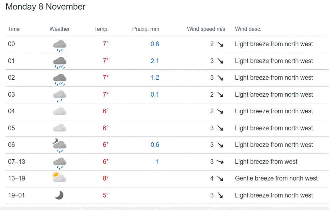The width and height of the screenshot is (329, 210).
Task: Click the Weather column header
Action: pyautogui.click(x=59, y=29)
